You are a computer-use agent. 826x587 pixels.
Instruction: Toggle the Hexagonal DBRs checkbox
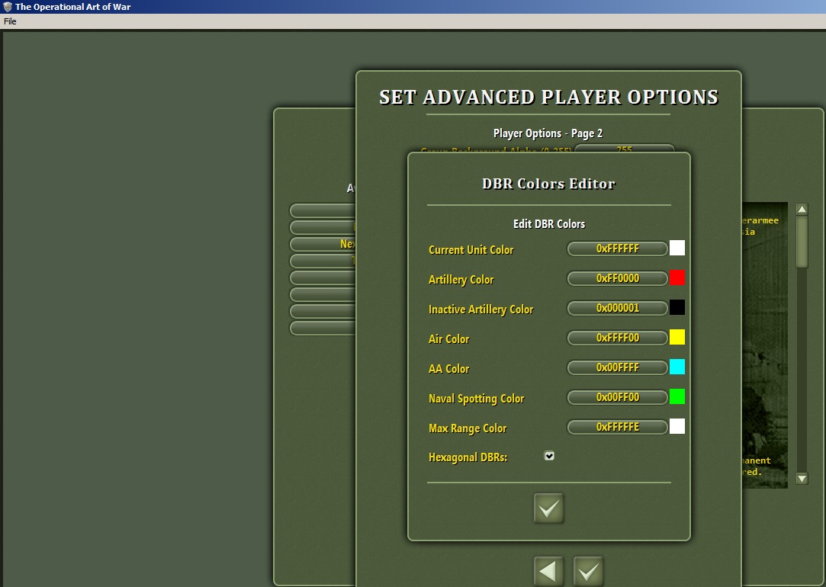tap(549, 456)
